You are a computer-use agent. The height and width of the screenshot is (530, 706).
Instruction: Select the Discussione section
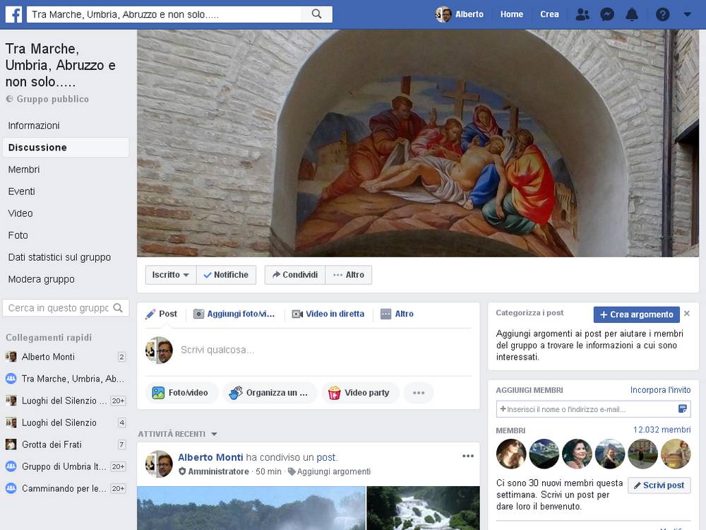(66, 148)
